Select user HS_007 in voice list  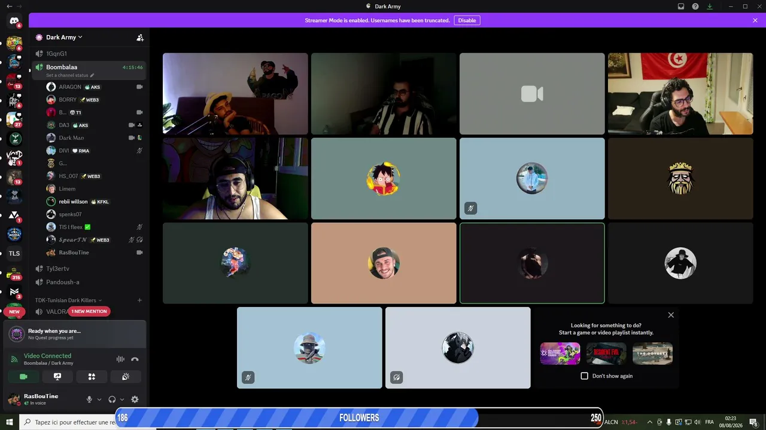(x=95, y=176)
